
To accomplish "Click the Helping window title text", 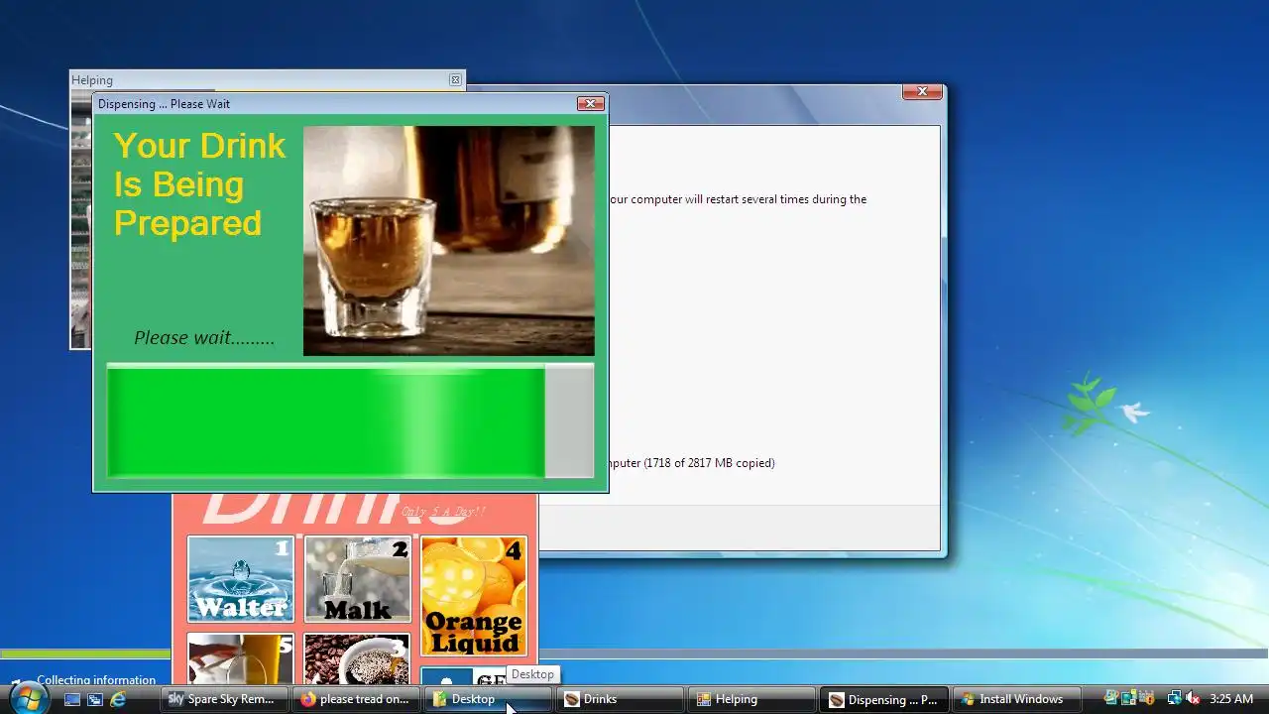I will [x=92, y=80].
